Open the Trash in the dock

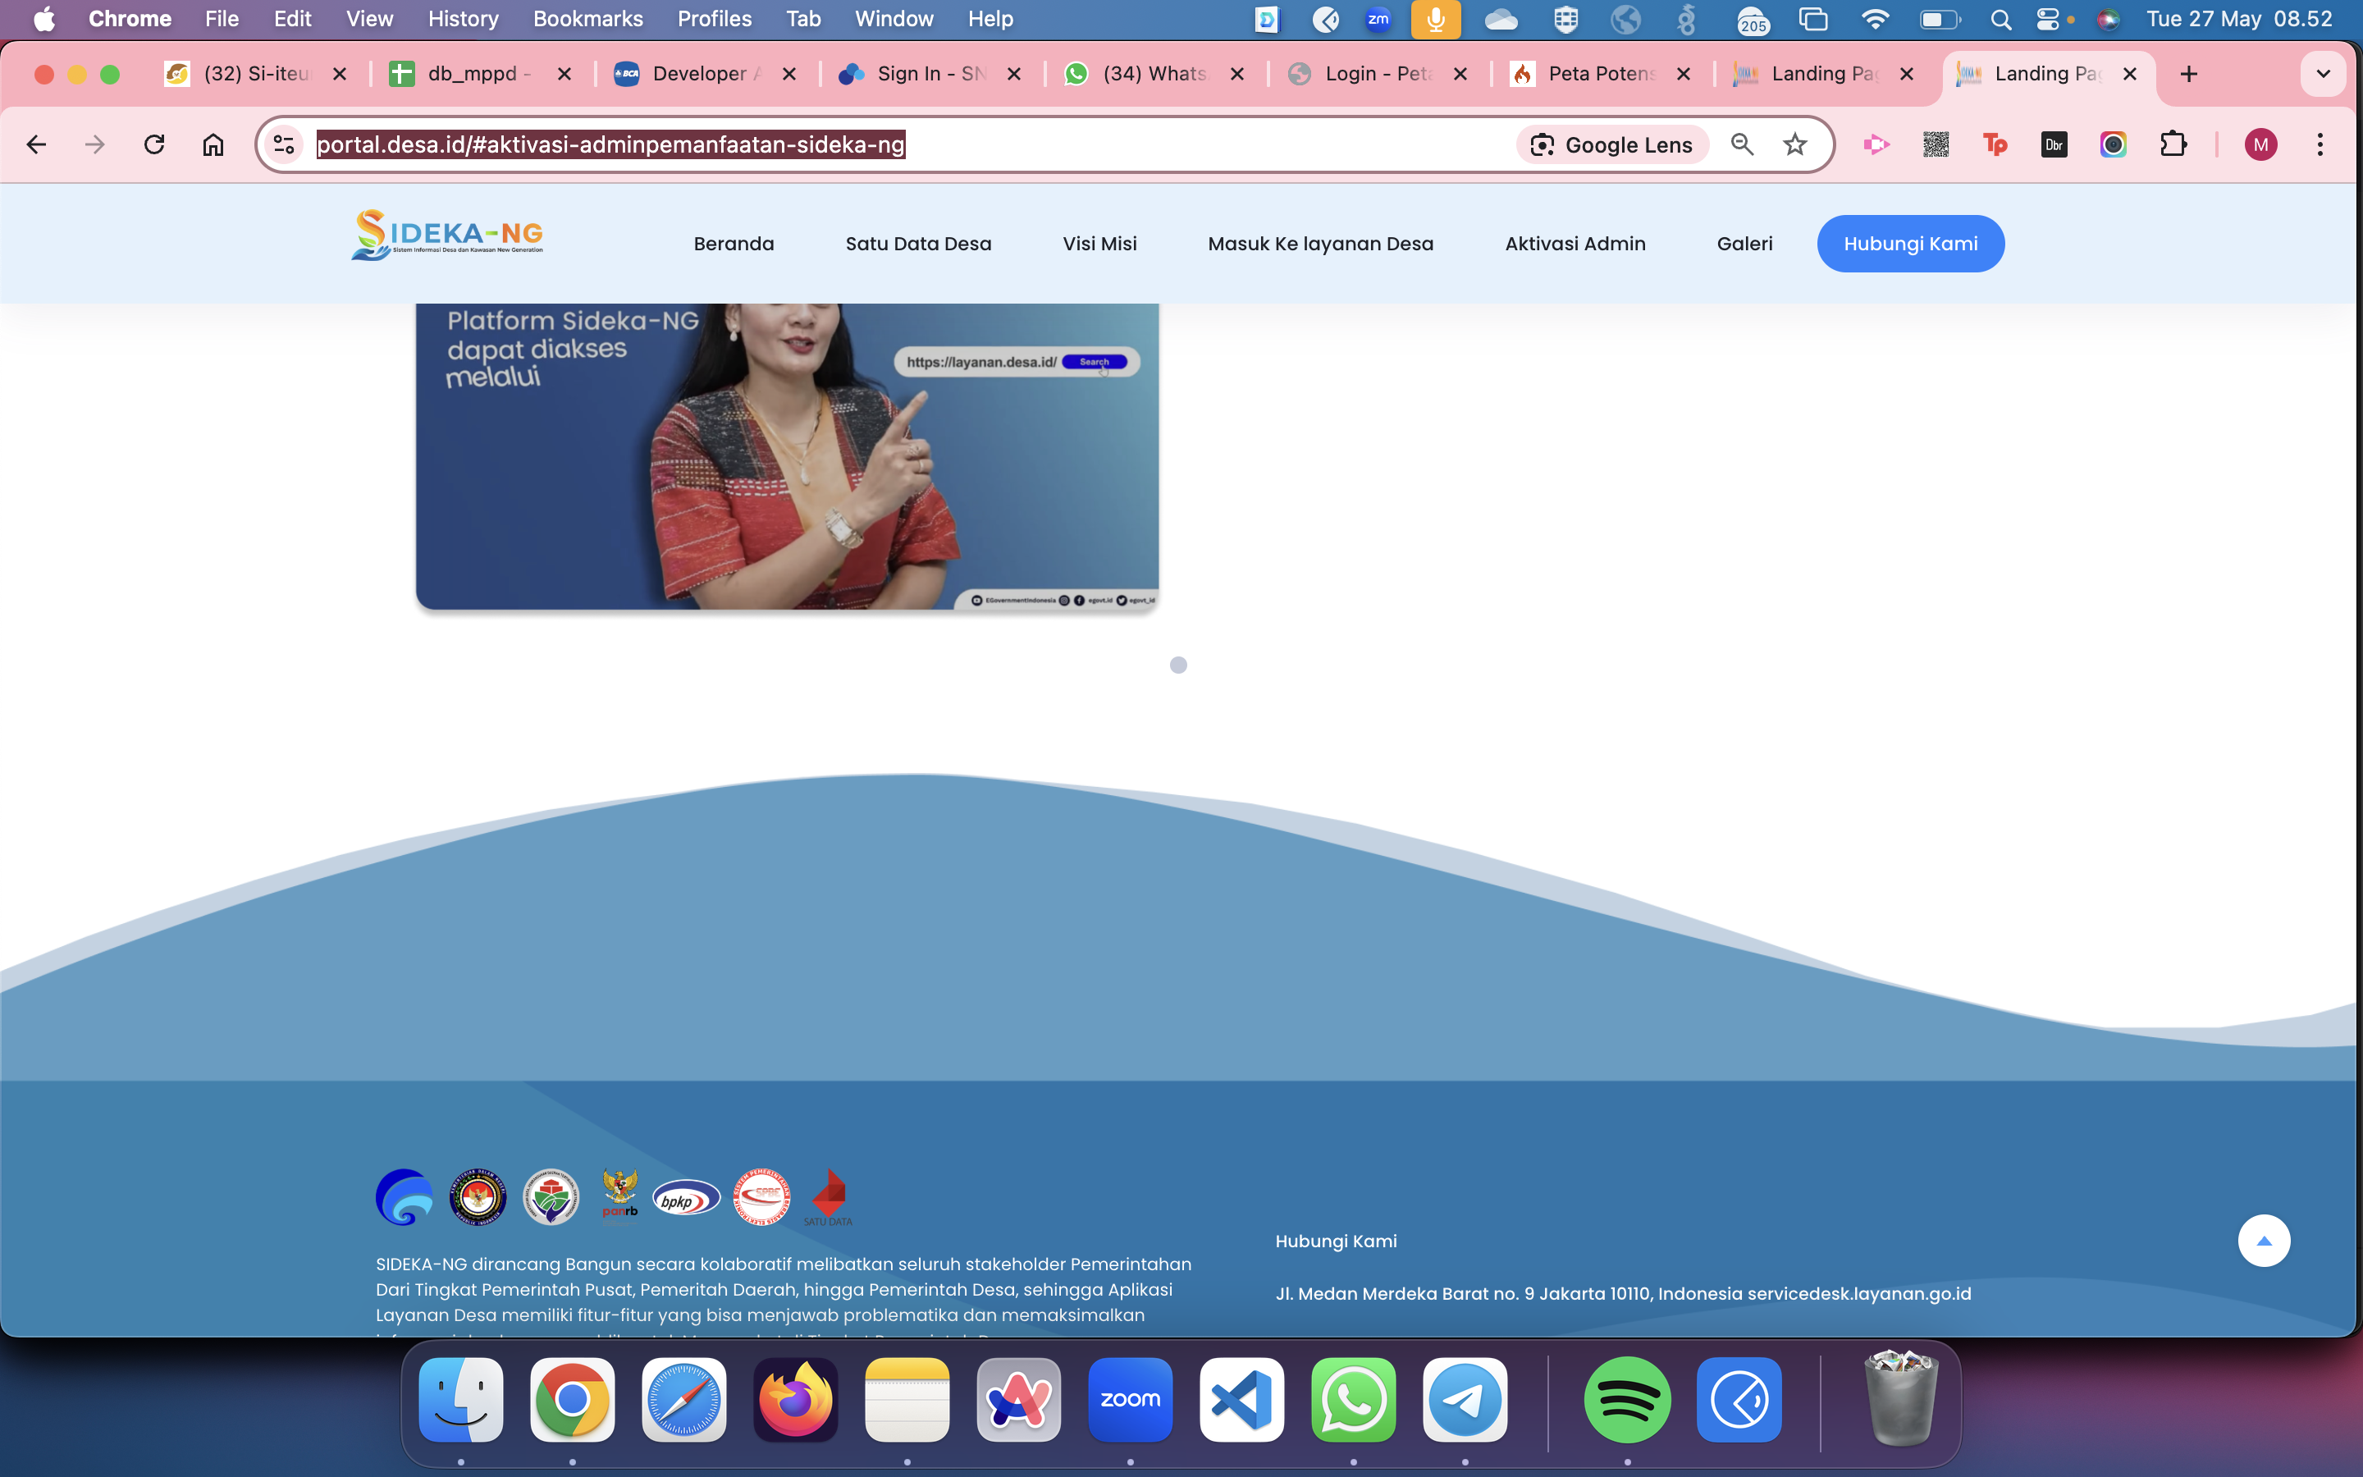click(x=1900, y=1398)
